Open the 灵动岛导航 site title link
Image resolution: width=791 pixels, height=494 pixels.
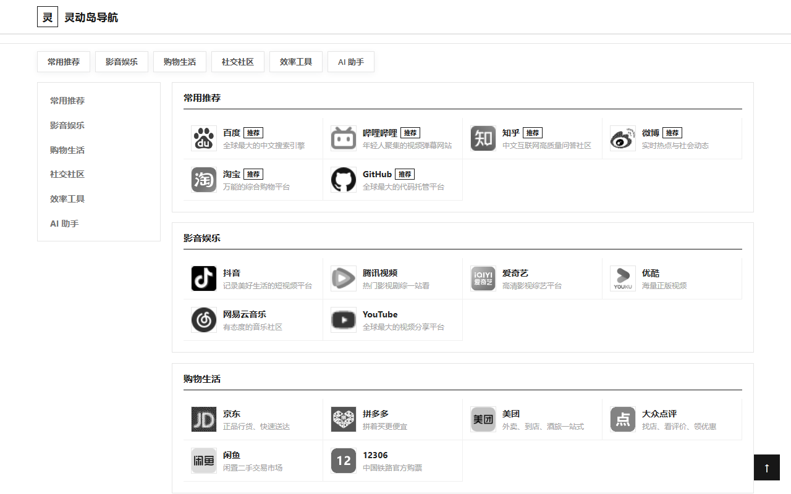tap(91, 17)
